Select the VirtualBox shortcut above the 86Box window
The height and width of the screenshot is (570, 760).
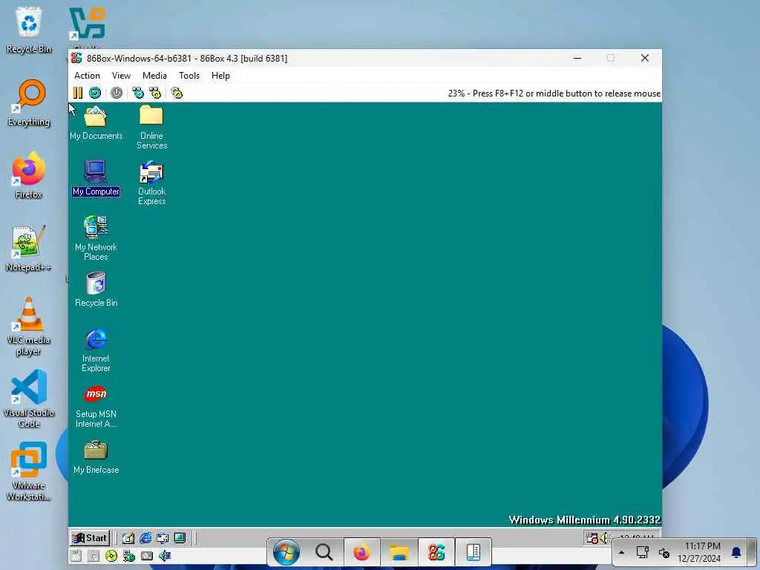tap(88, 25)
